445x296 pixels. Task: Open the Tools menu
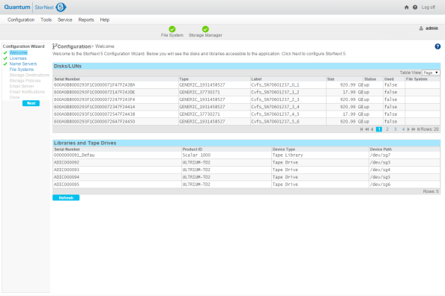[x=46, y=20]
